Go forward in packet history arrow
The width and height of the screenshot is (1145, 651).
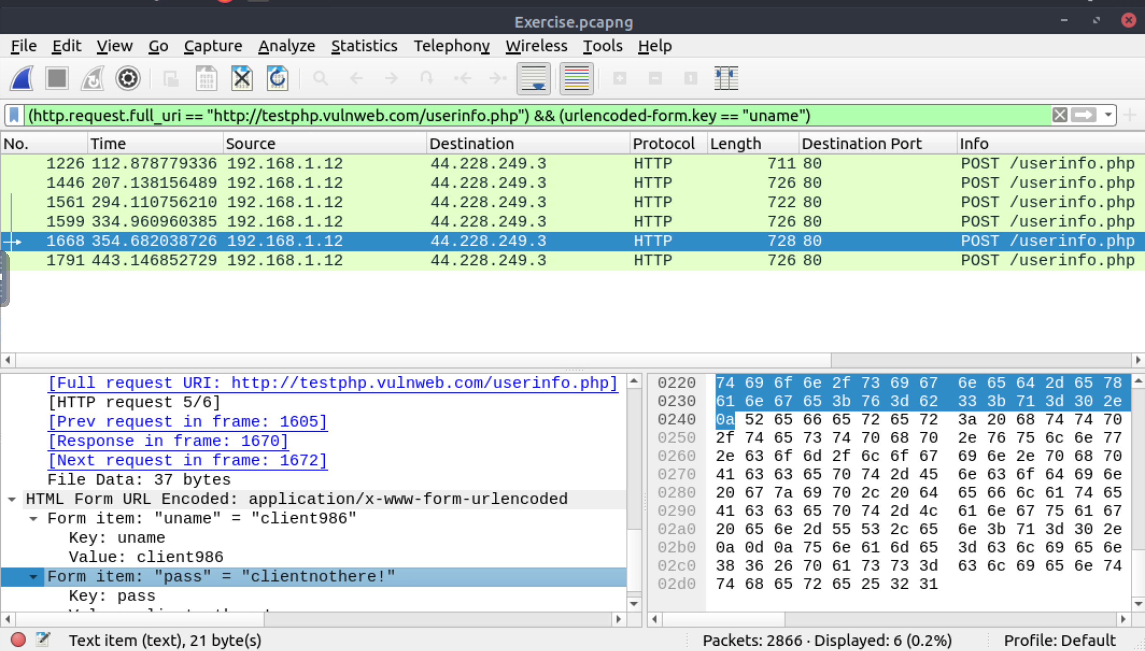click(x=391, y=79)
